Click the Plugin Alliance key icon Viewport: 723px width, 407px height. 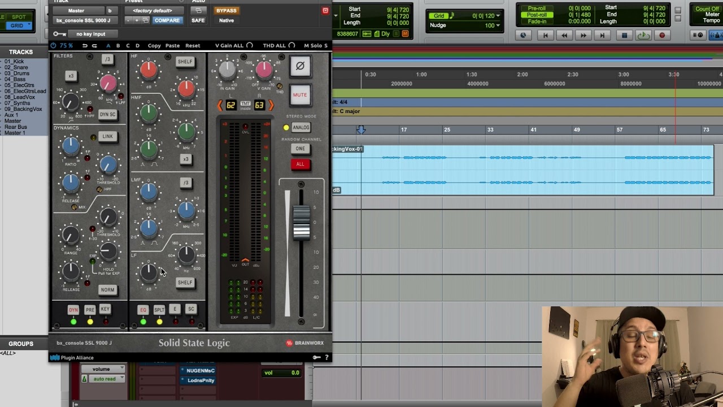[x=317, y=357]
